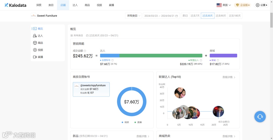This screenshot has height=140, width=273.
Task: Toggle the 视频 legend item
Action: 125,122
